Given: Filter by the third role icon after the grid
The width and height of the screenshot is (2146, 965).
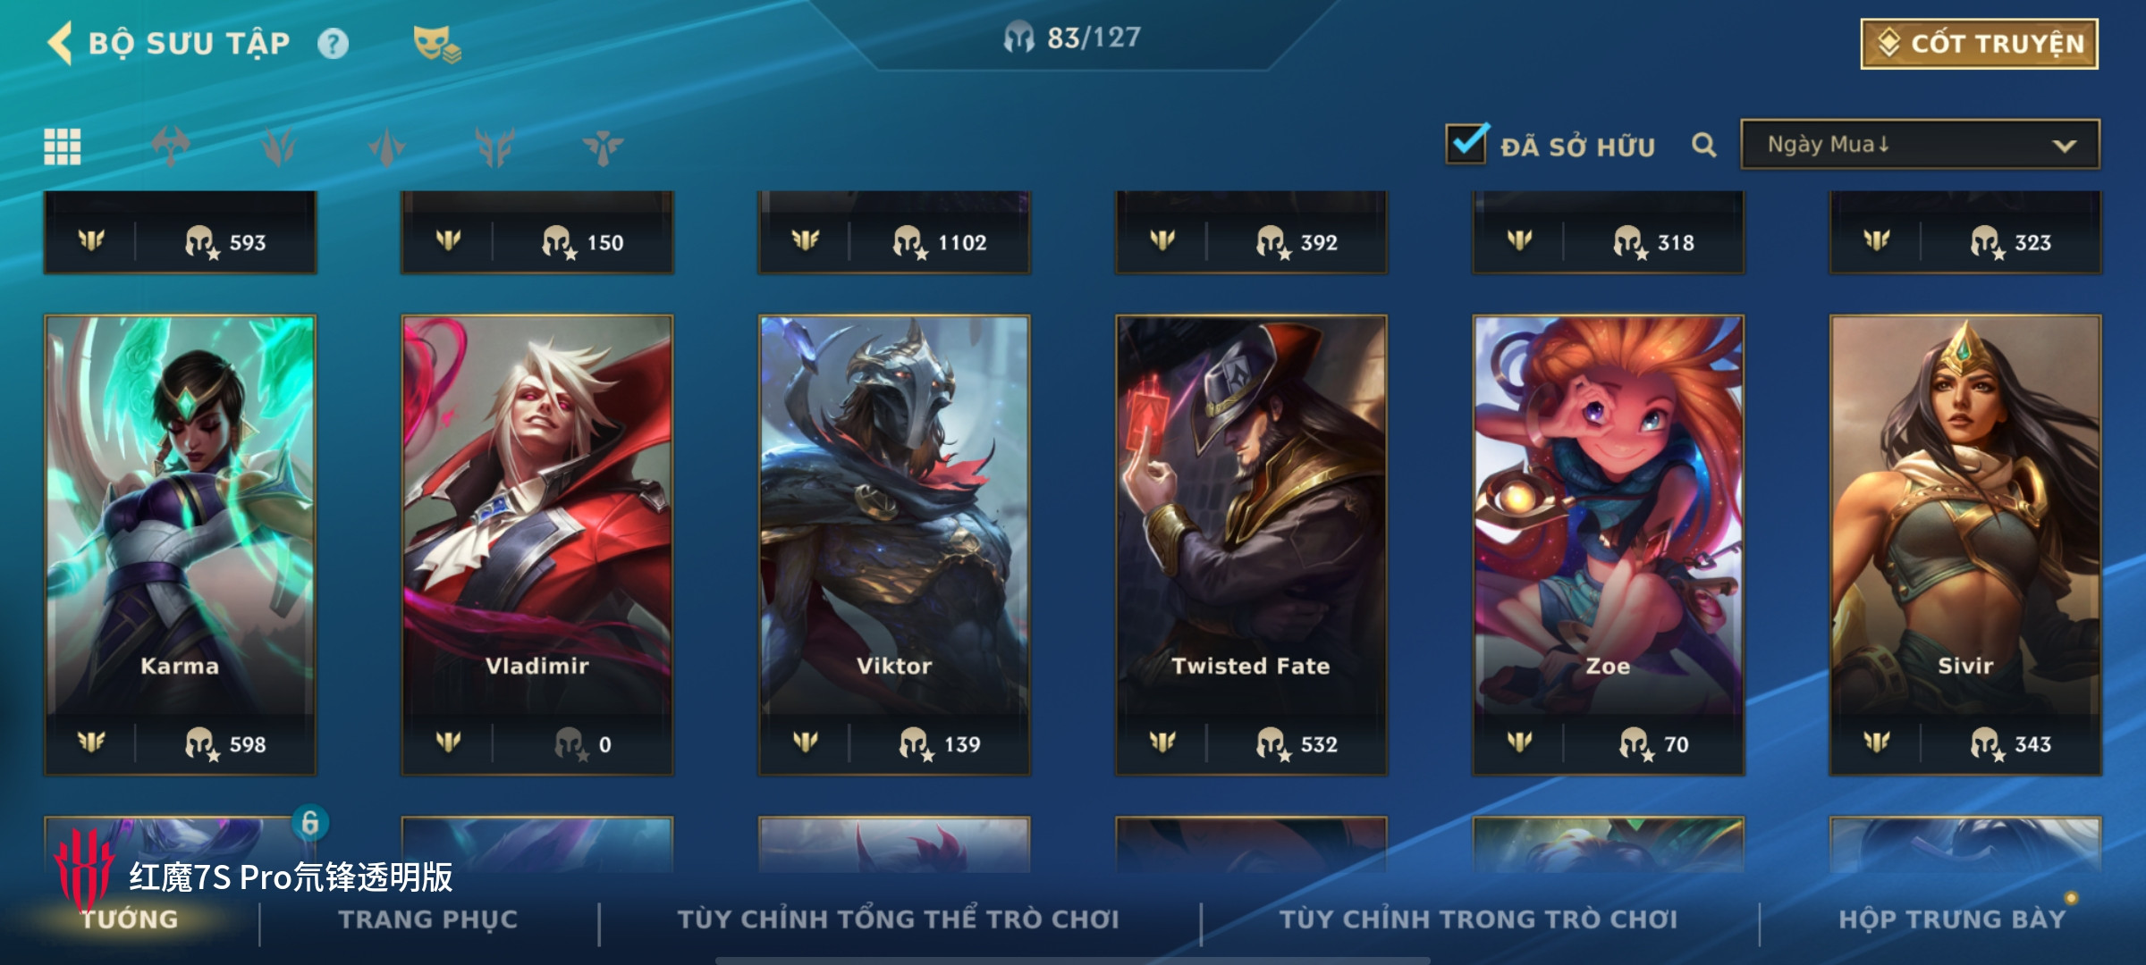Looking at the screenshot, I should point(387,147).
